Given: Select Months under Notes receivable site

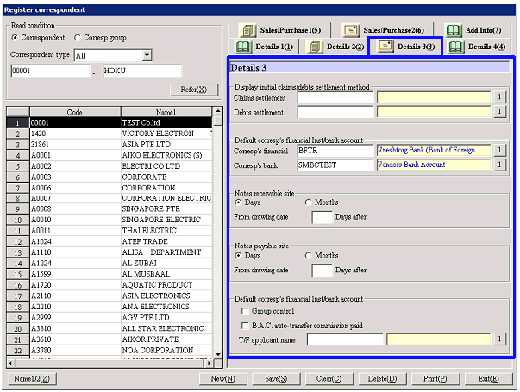Looking at the screenshot, I should (x=309, y=202).
